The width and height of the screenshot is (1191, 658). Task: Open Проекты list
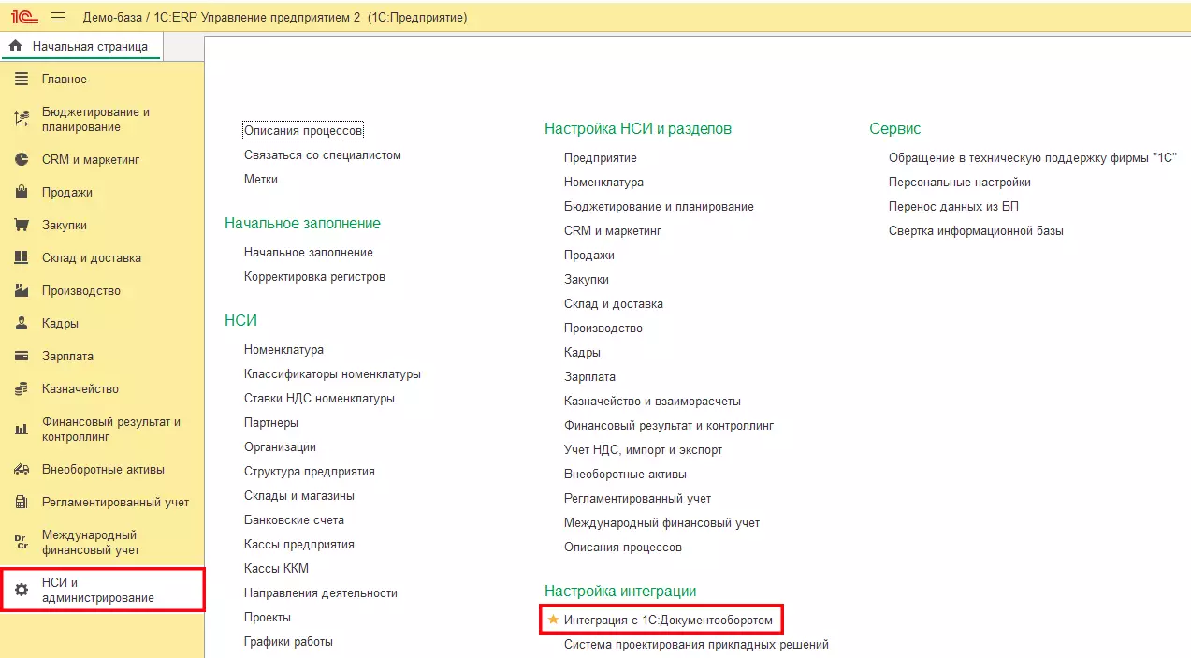pos(268,618)
